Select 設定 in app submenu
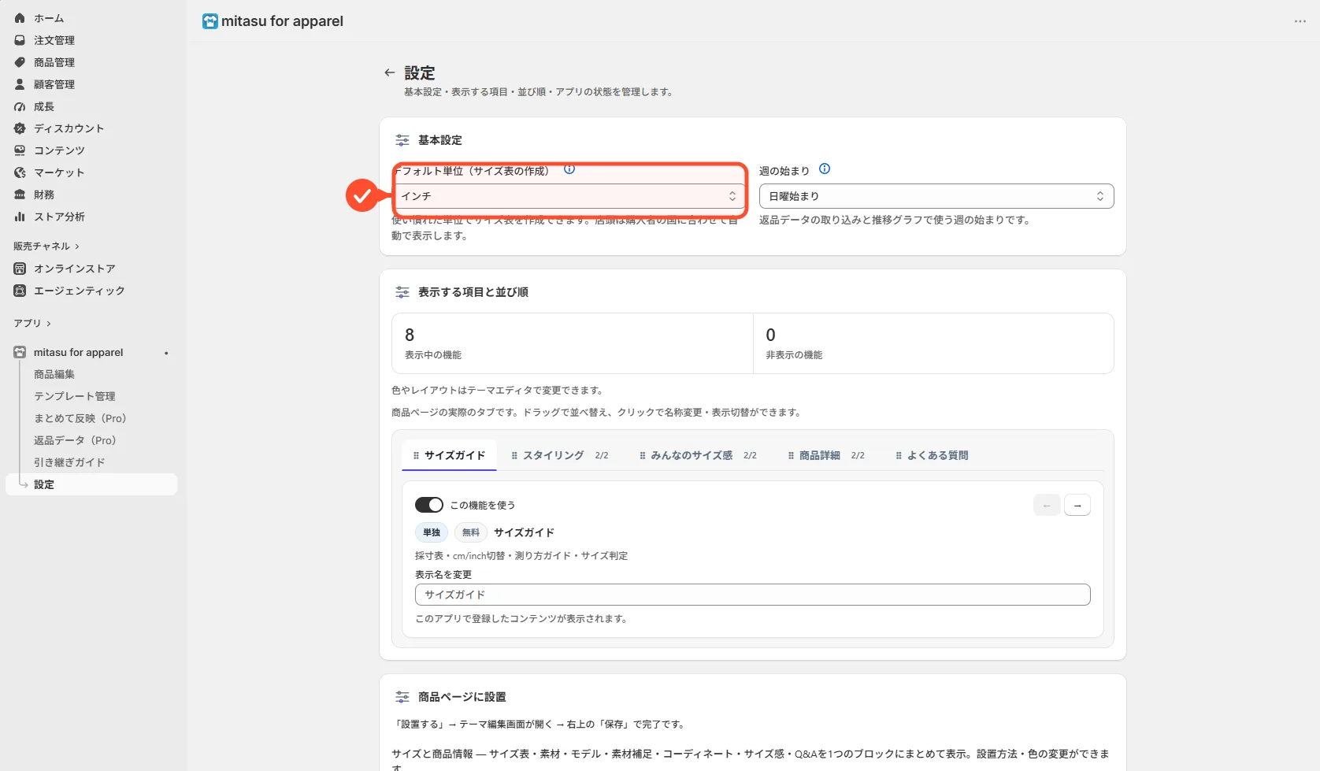This screenshot has height=771, width=1320. coord(91,484)
